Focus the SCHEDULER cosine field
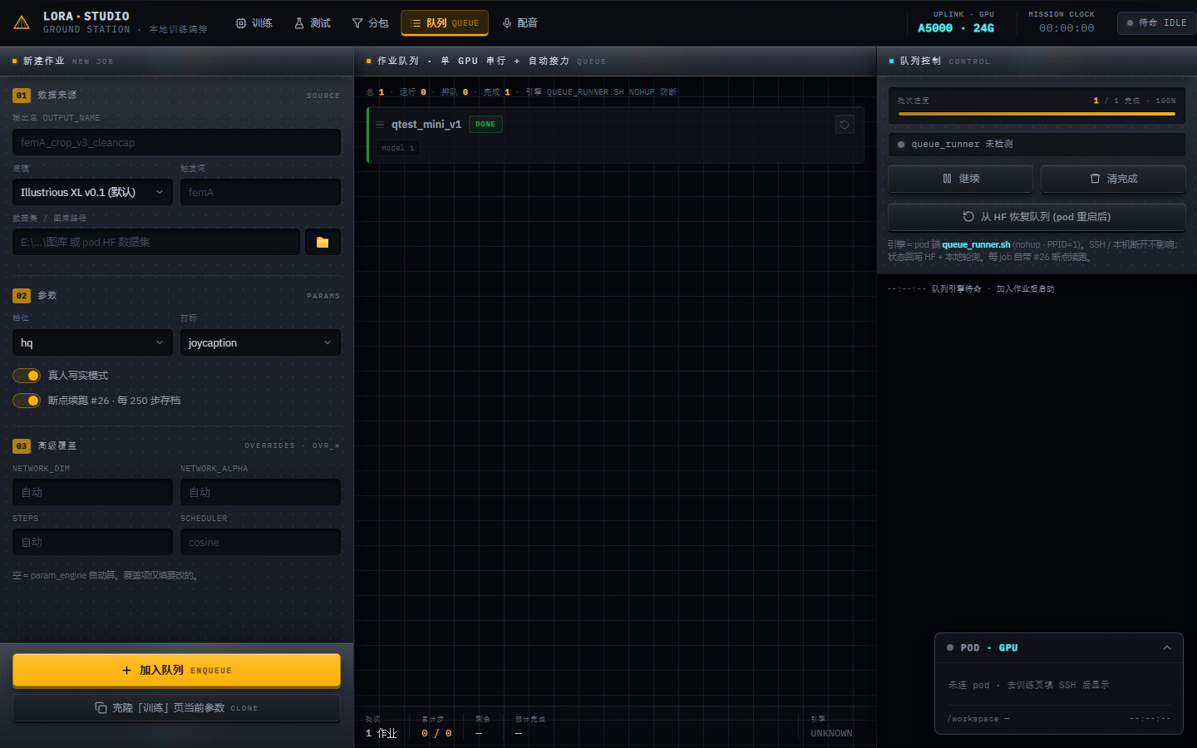 [x=260, y=542]
